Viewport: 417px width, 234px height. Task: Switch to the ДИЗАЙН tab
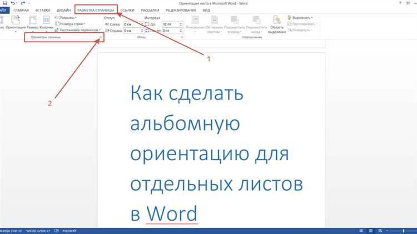(63, 10)
